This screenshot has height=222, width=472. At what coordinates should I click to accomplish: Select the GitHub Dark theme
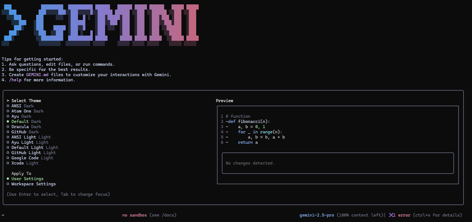click(25, 132)
